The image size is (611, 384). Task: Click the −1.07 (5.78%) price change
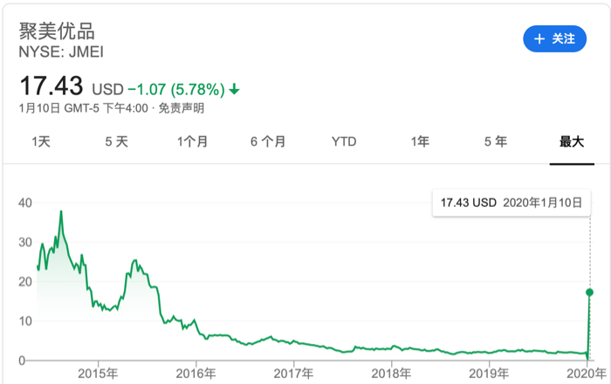[176, 90]
